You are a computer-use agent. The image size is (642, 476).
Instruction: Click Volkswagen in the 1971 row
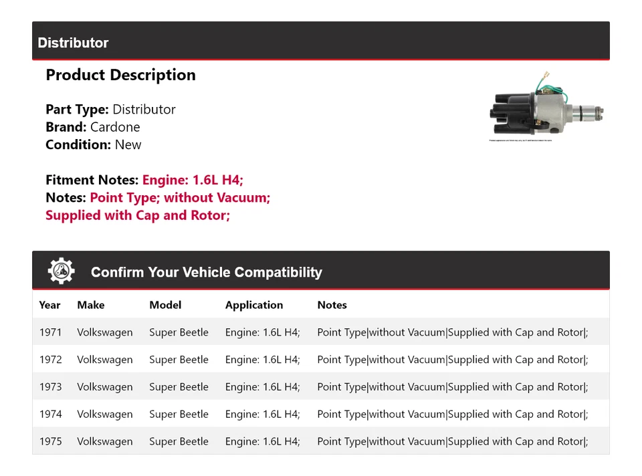105,333
